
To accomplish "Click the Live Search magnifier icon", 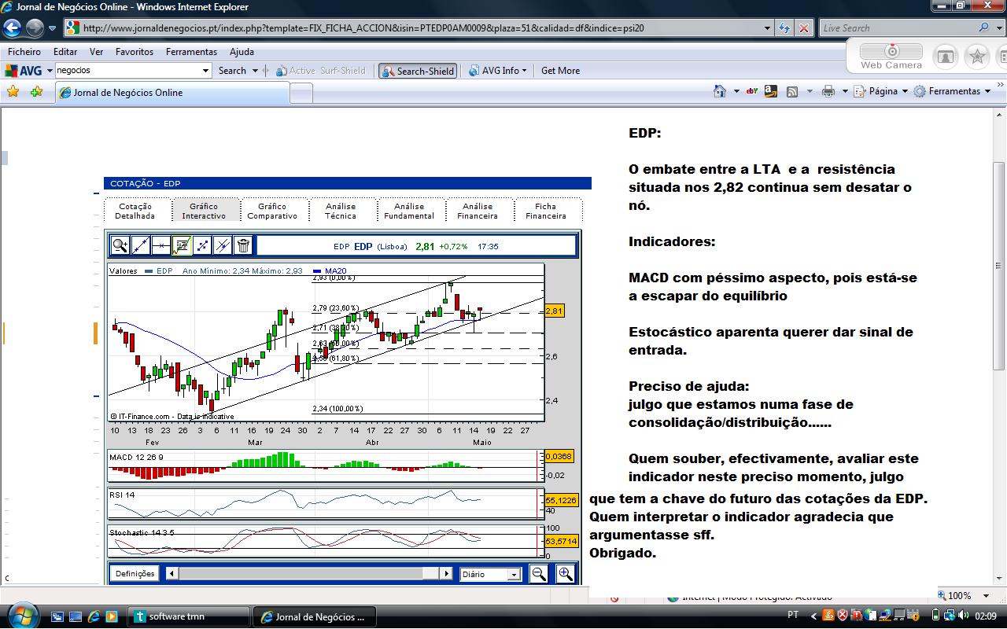I will coord(984,28).
